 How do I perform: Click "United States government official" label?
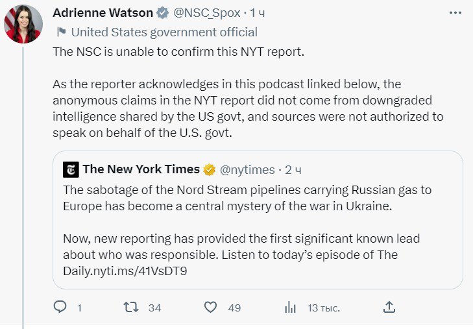click(x=164, y=32)
